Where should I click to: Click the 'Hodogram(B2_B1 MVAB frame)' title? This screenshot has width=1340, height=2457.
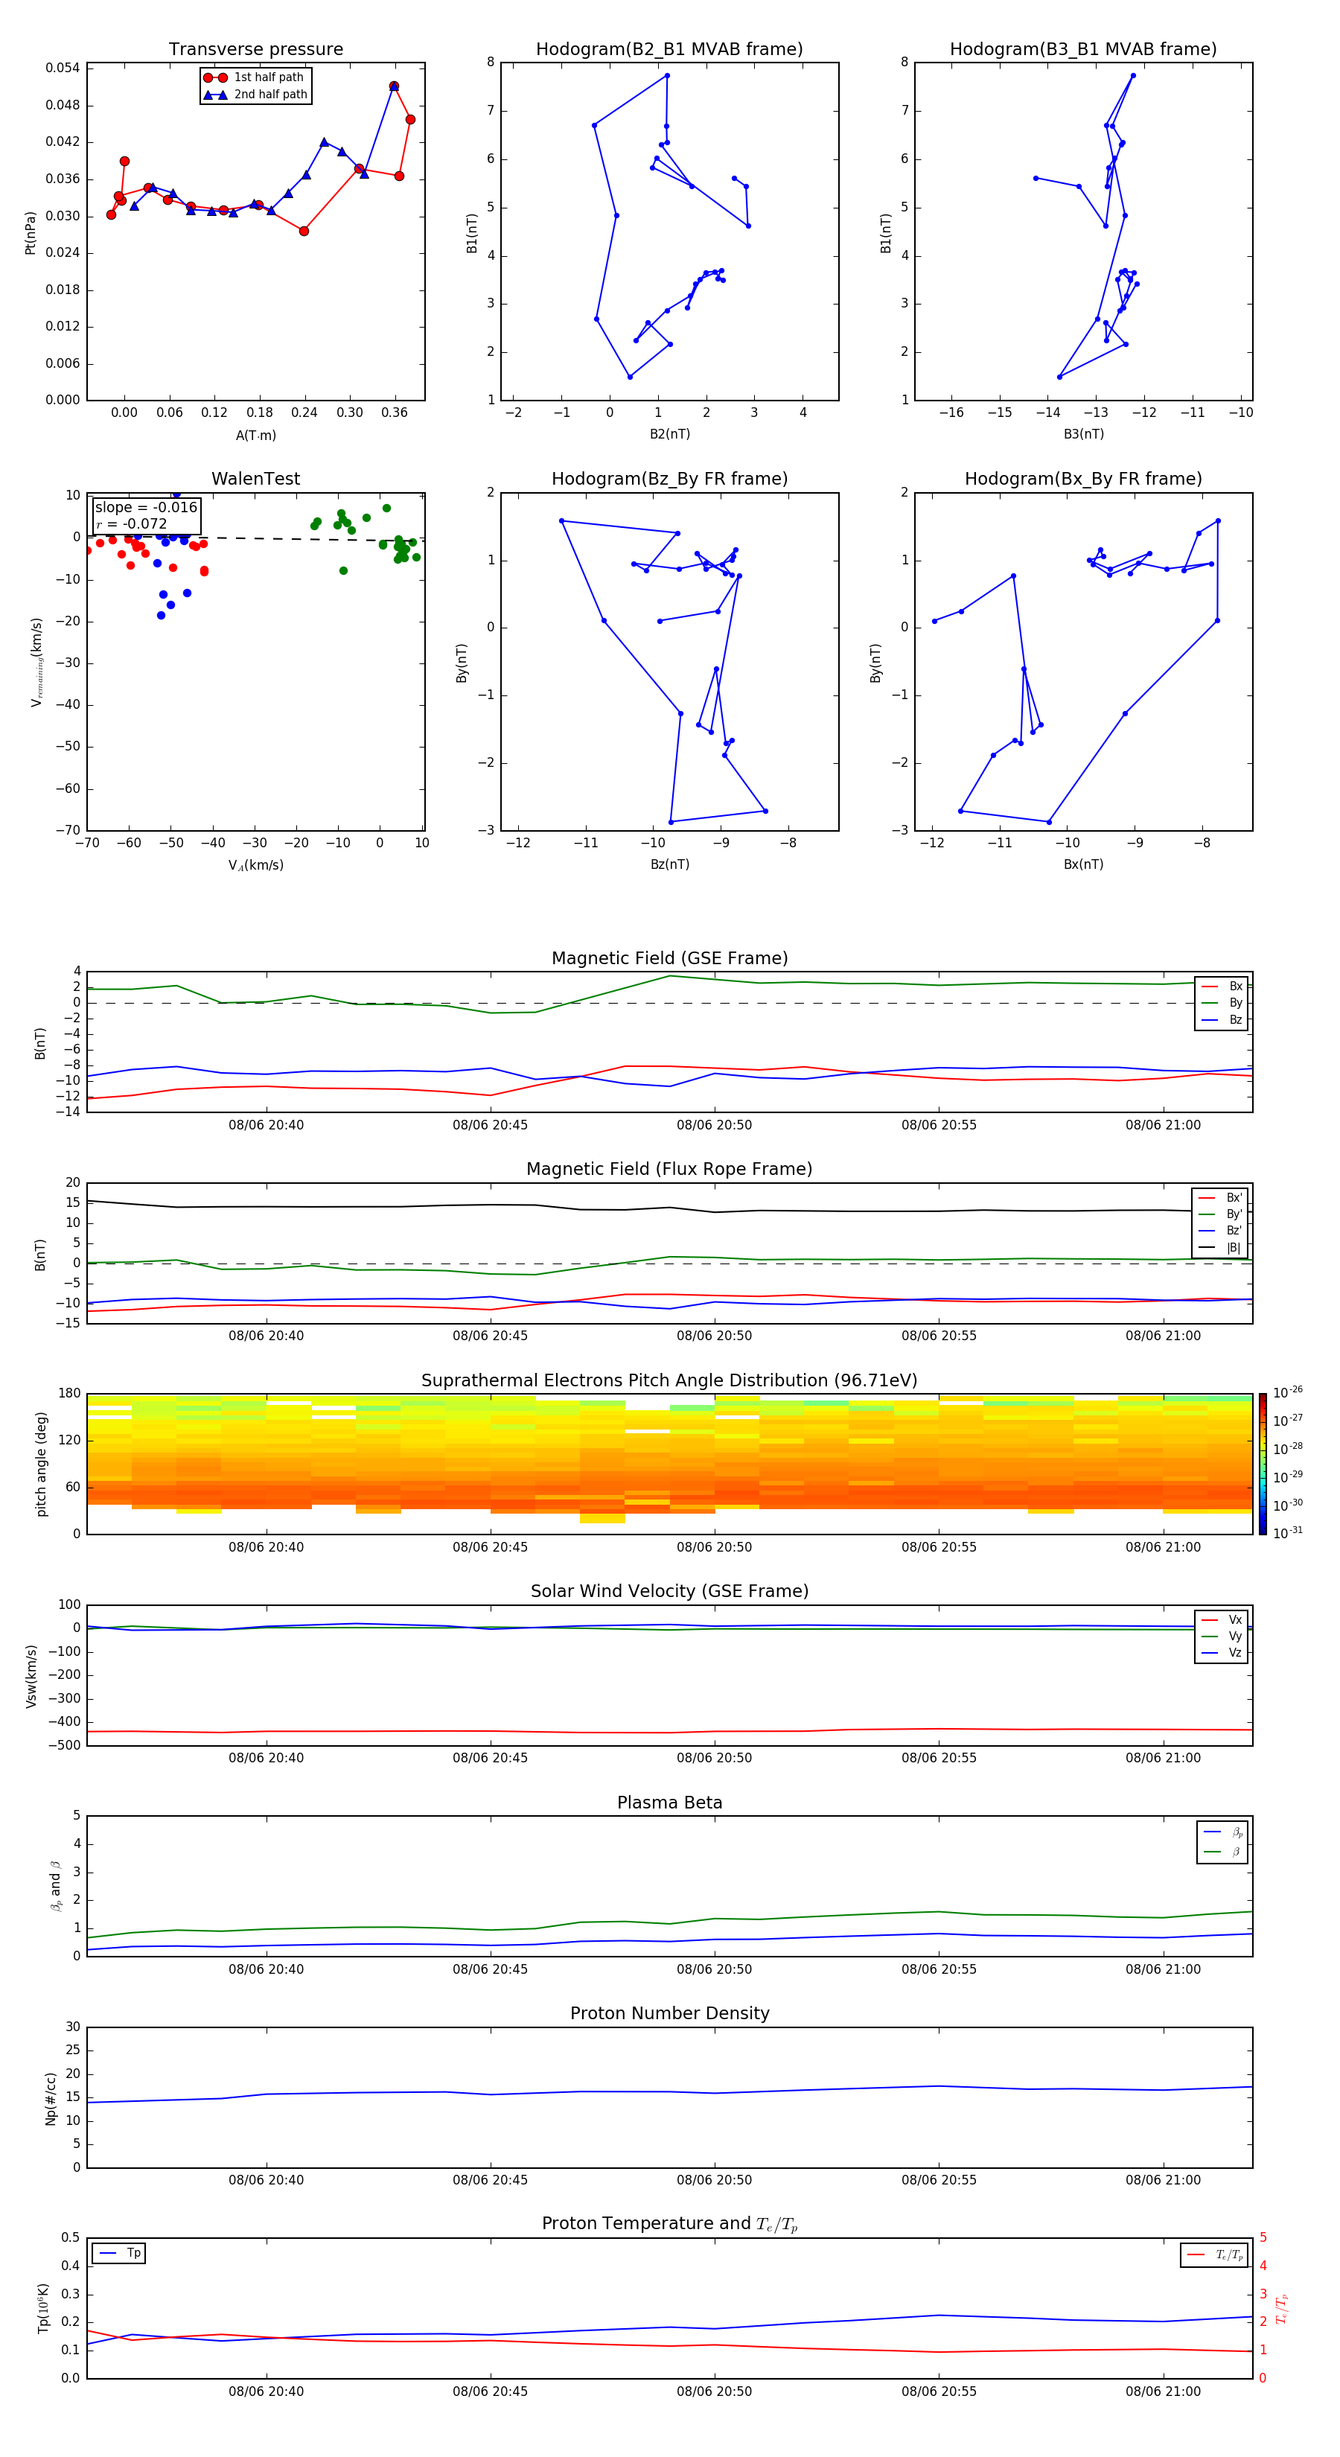(669, 50)
